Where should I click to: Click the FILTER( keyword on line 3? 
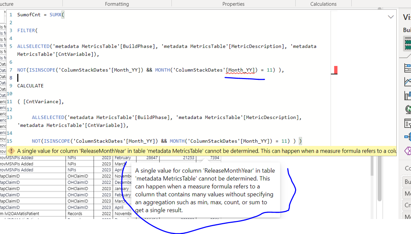(27, 30)
